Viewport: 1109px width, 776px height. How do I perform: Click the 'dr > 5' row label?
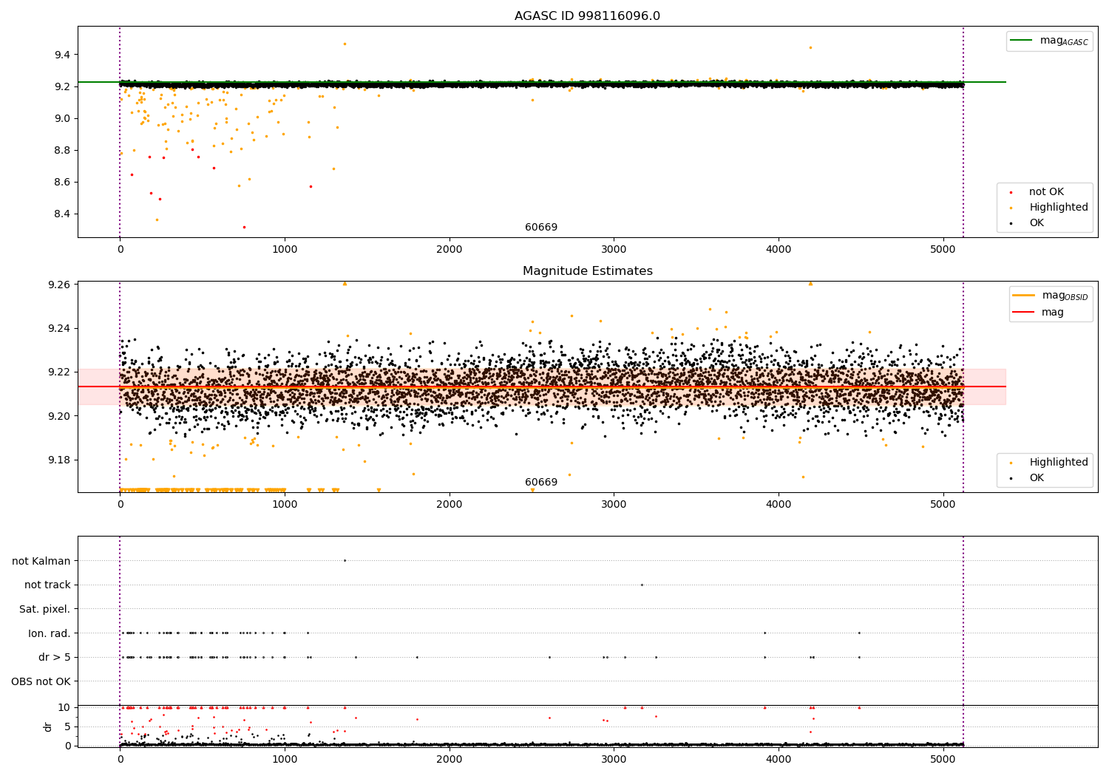55,658
